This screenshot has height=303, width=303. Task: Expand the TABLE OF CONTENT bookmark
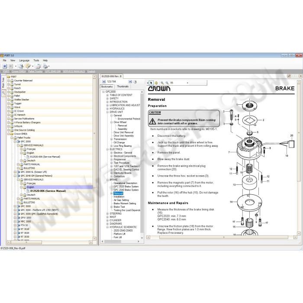click(107, 95)
